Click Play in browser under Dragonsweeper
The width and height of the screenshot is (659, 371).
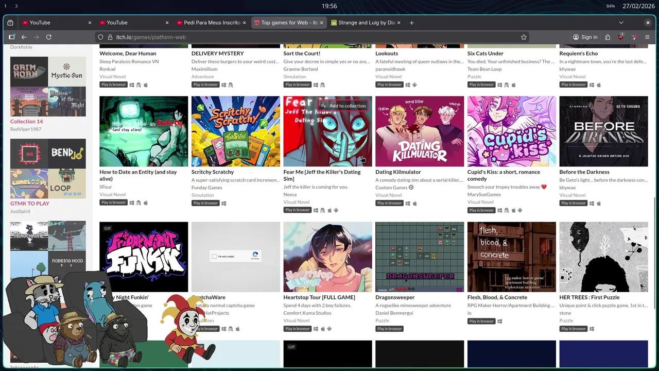click(x=390, y=329)
